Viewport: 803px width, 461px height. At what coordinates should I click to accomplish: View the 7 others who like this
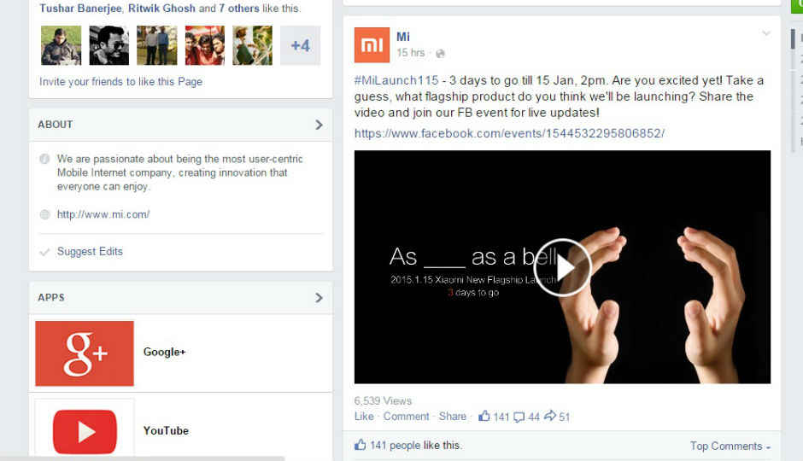pyautogui.click(x=239, y=9)
